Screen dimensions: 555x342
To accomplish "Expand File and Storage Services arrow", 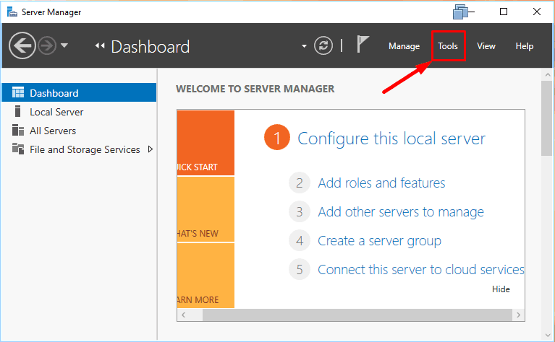I will [x=151, y=149].
